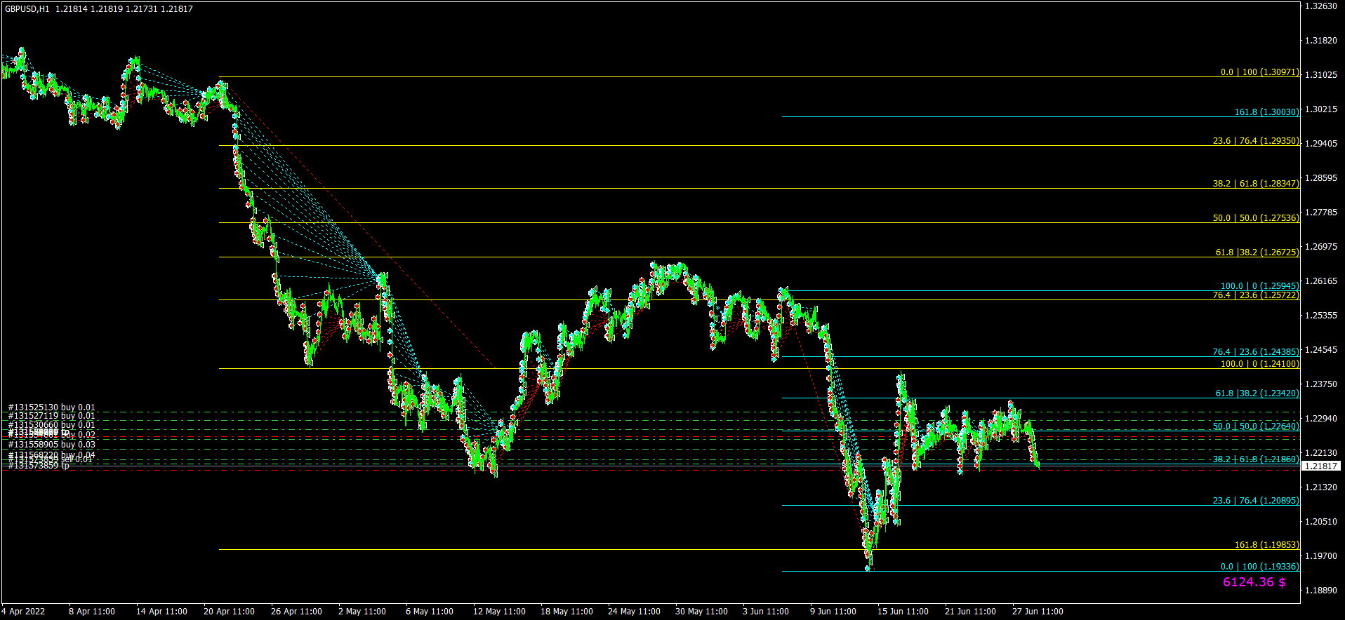Select Fibonacci label 100.0 | 0 (1.25945)
Viewport: 1345px width, 620px height.
[1259, 286]
